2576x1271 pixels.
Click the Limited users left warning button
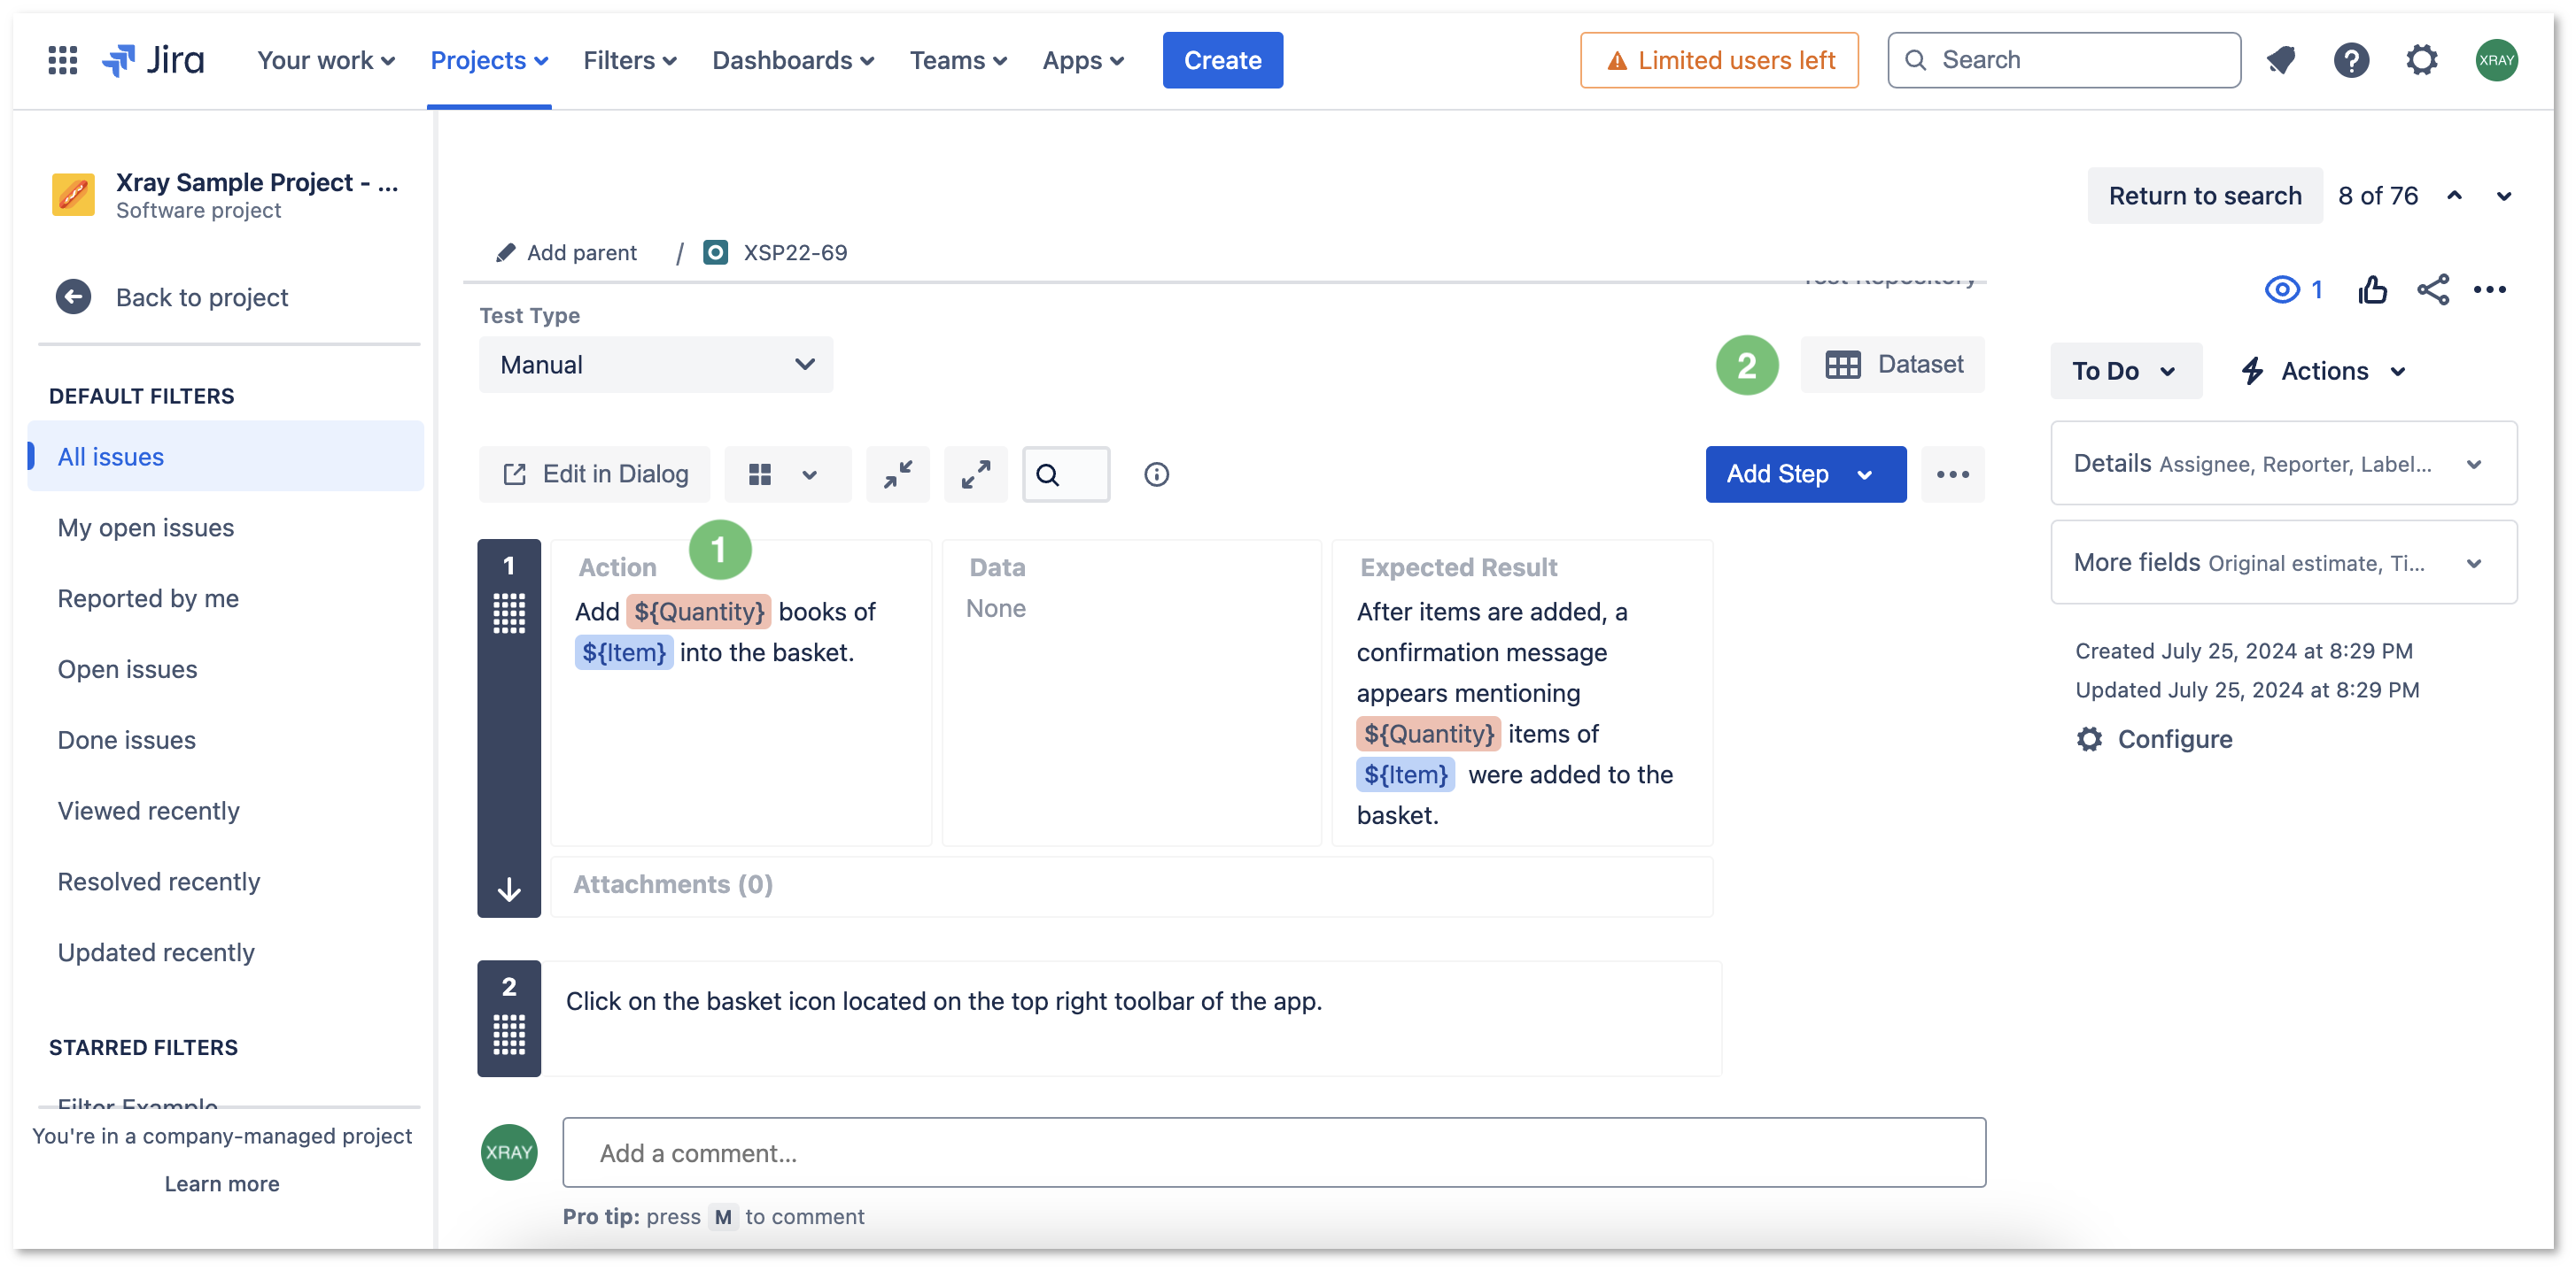pos(1719,60)
